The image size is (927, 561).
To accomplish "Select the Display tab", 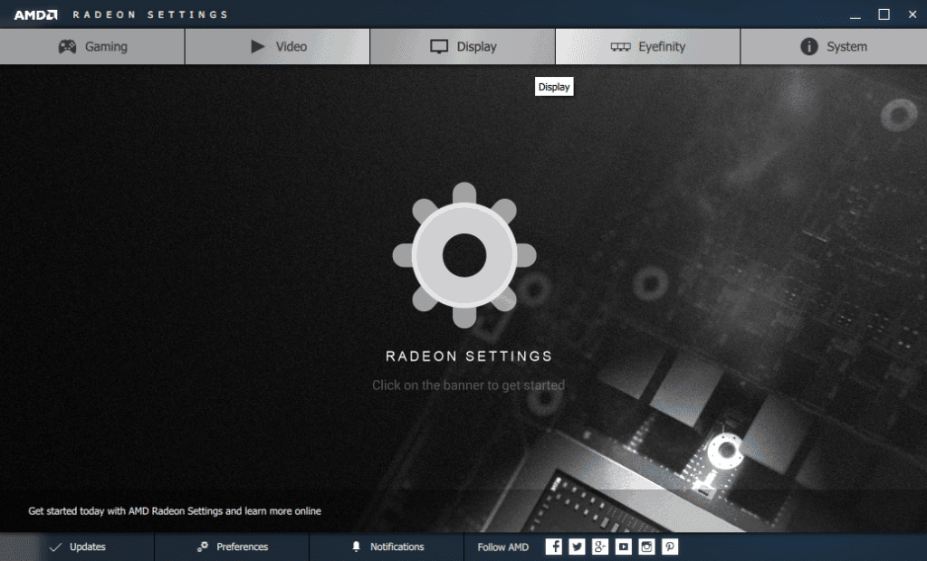I will (463, 47).
